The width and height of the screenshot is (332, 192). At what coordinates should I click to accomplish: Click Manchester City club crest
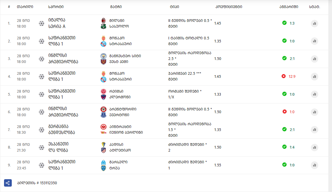click(103, 56)
